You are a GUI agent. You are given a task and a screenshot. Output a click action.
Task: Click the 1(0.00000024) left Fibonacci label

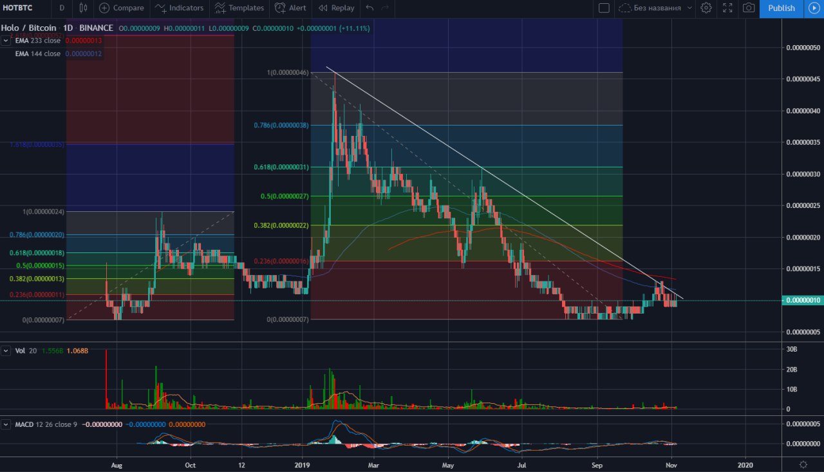44,211
